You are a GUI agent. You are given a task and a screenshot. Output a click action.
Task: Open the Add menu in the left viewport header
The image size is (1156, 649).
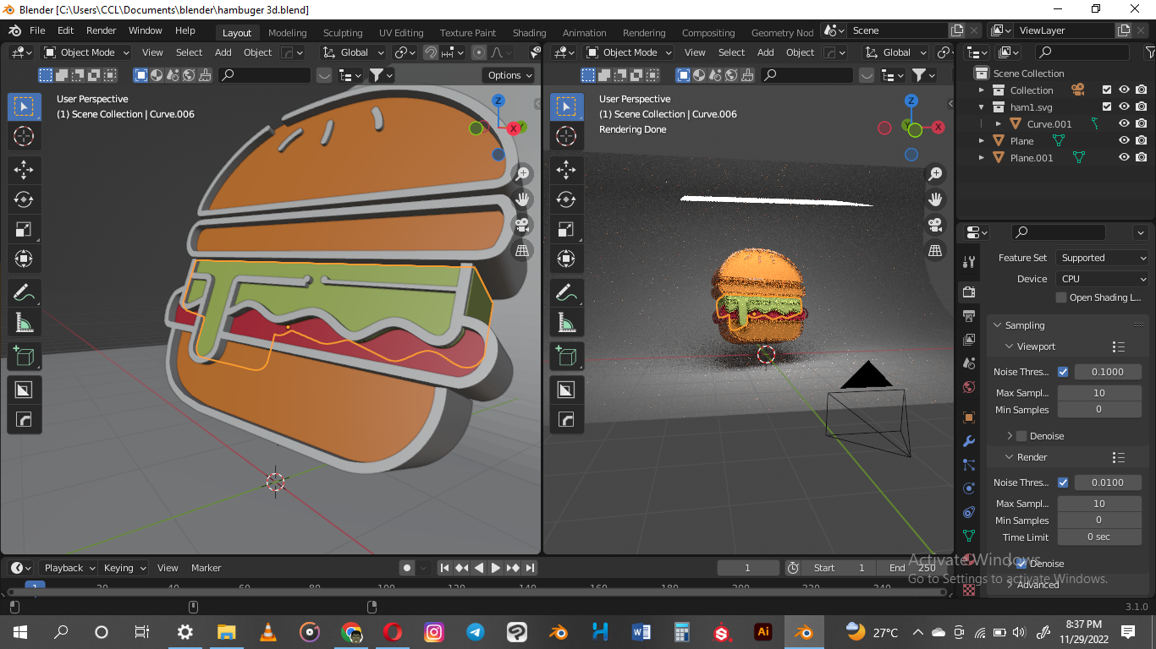223,52
